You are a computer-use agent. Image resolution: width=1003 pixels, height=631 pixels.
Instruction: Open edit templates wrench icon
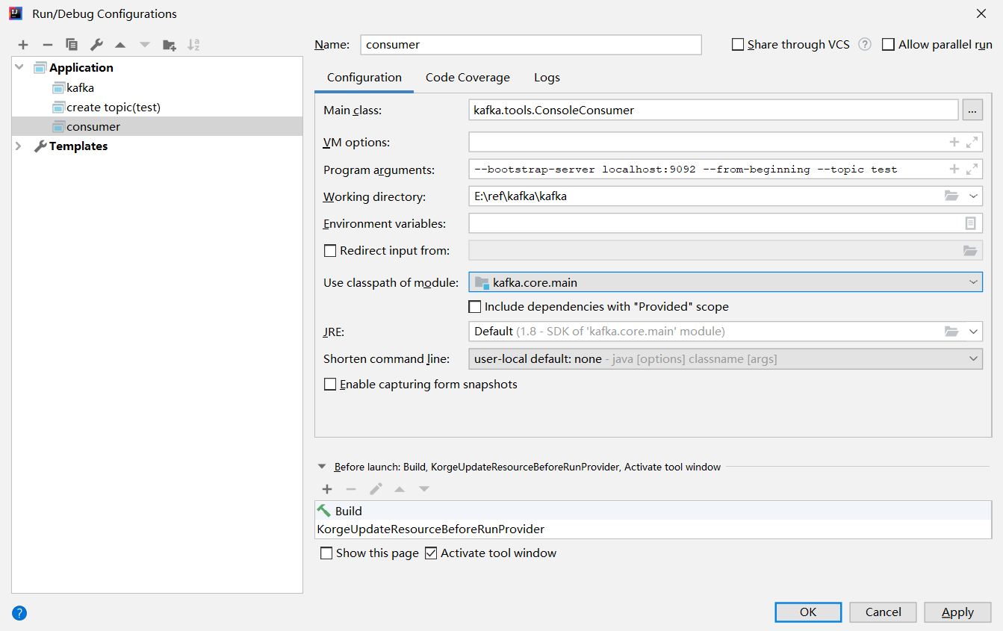coord(96,45)
